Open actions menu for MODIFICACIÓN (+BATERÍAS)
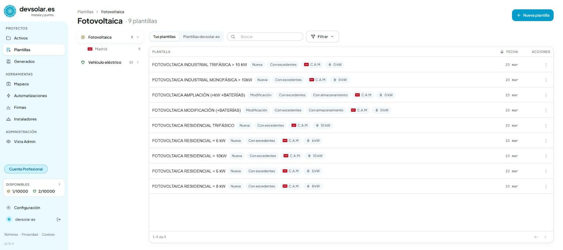Screen dimensions: 563x250 coord(546,110)
